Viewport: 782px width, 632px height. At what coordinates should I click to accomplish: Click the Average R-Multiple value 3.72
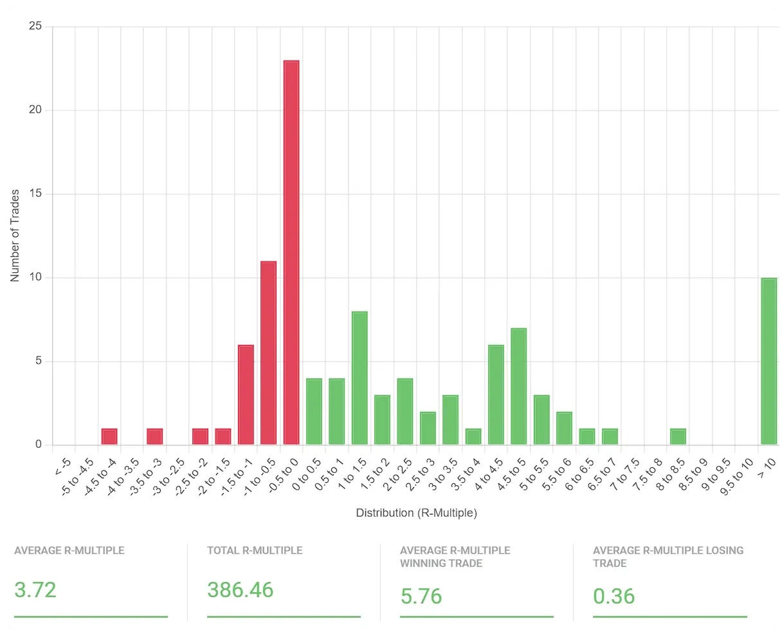(x=35, y=590)
